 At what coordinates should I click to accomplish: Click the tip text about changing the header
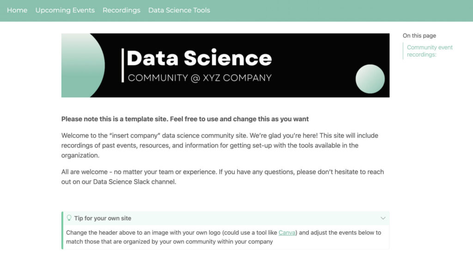coord(223,237)
